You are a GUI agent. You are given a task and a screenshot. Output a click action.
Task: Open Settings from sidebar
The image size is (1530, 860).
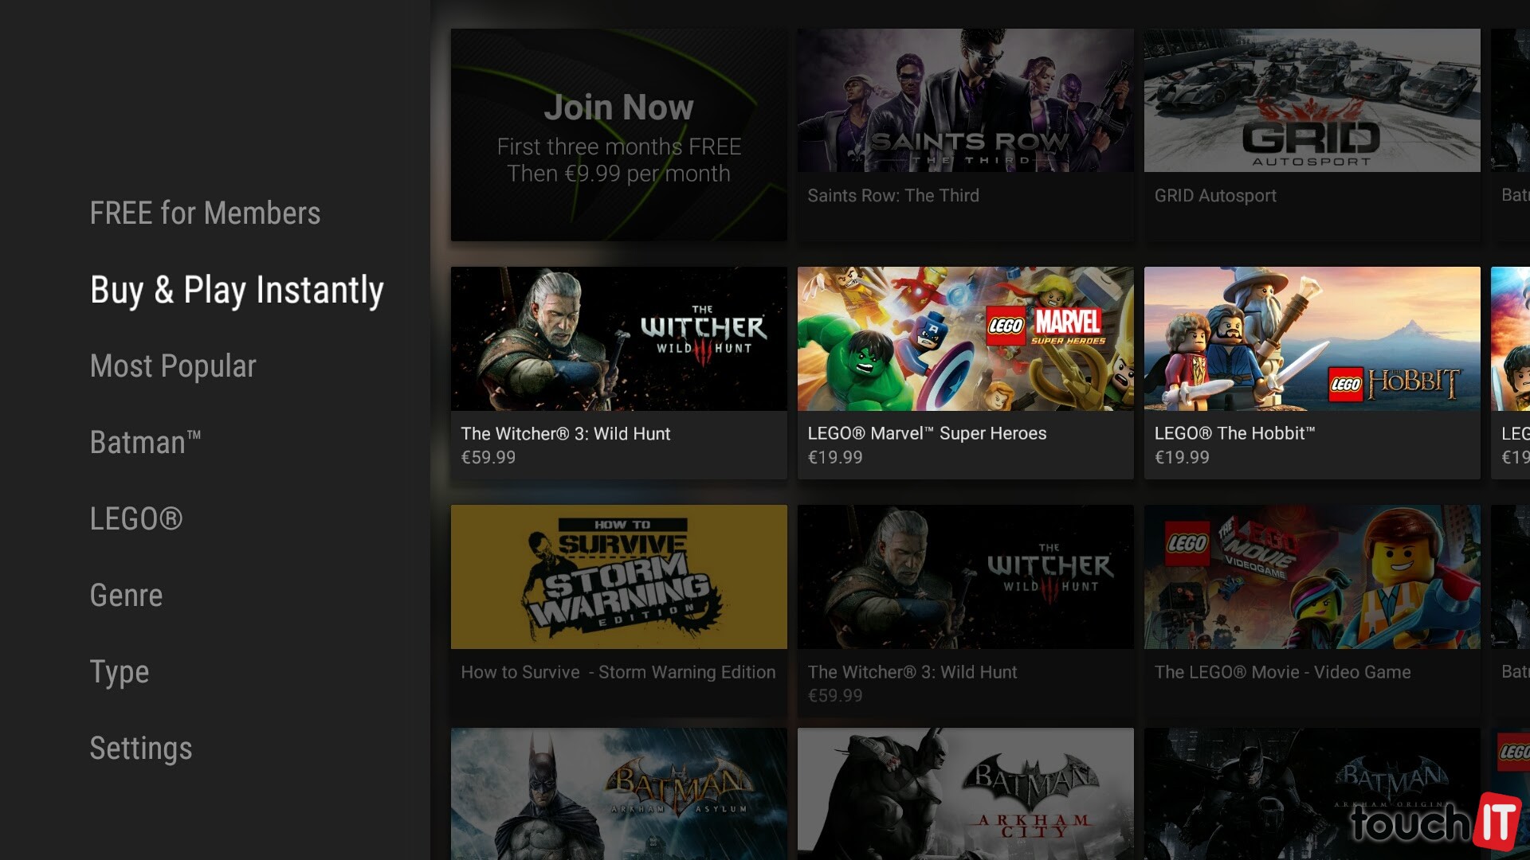click(x=141, y=749)
